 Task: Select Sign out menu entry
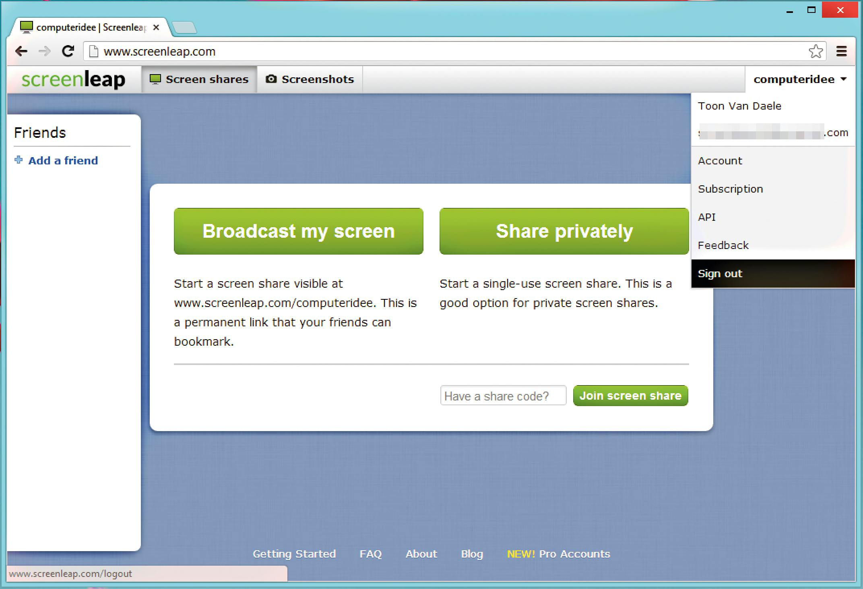[720, 274]
